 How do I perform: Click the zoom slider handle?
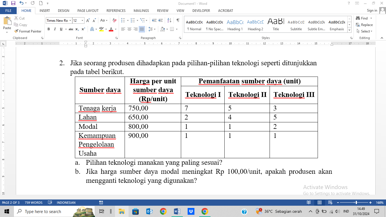point(356,203)
